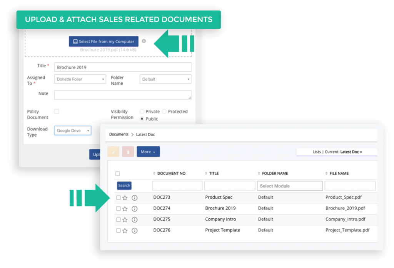Open the Assigned To selector for Donette Foller

pos(80,79)
